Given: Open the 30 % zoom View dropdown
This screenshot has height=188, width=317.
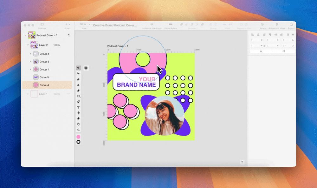Looking at the screenshot, I should coord(85,24).
